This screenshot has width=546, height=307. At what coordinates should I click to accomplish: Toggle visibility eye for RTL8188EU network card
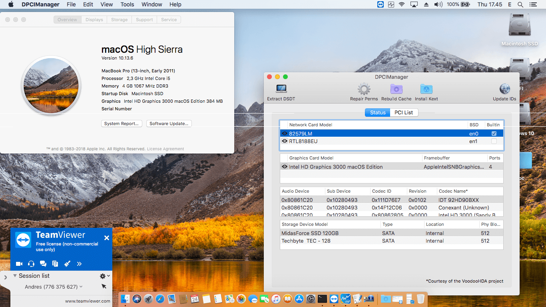[284, 141]
